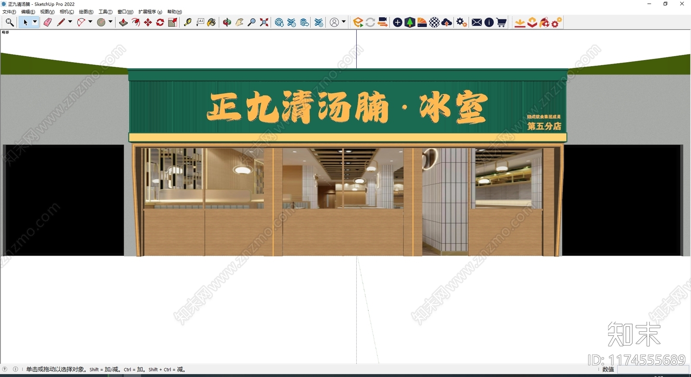Pick the Tape Measure tool

tap(187, 22)
